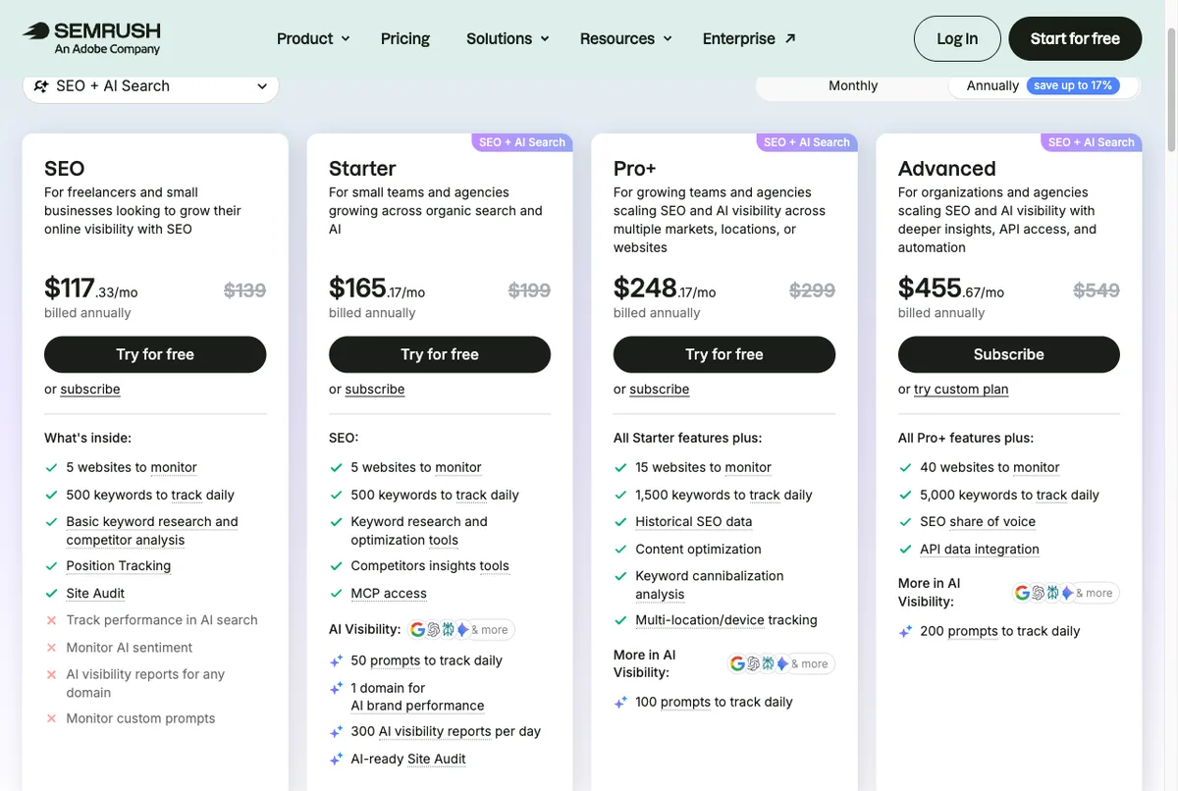Click the X icon beside AI visibility reports for any domain
This screenshot has width=1178, height=791.
[x=51, y=674]
